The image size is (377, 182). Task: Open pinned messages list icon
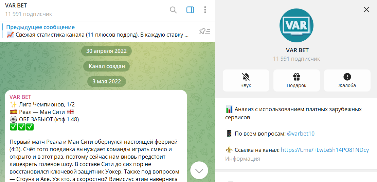click(x=205, y=32)
